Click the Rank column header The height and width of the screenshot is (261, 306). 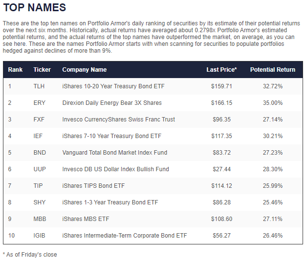[16, 70]
